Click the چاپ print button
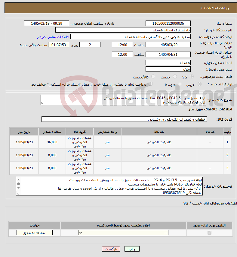This screenshot has height=257, width=237. click(x=132, y=249)
